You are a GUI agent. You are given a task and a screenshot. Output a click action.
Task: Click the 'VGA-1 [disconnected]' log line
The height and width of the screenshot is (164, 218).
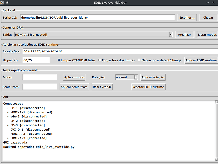tap(29, 116)
